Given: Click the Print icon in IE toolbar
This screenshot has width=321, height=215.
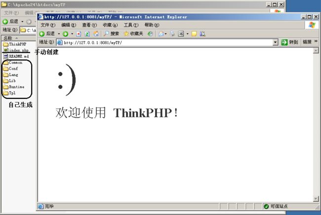Looking at the screenshot, I should pyautogui.click(x=172, y=34).
